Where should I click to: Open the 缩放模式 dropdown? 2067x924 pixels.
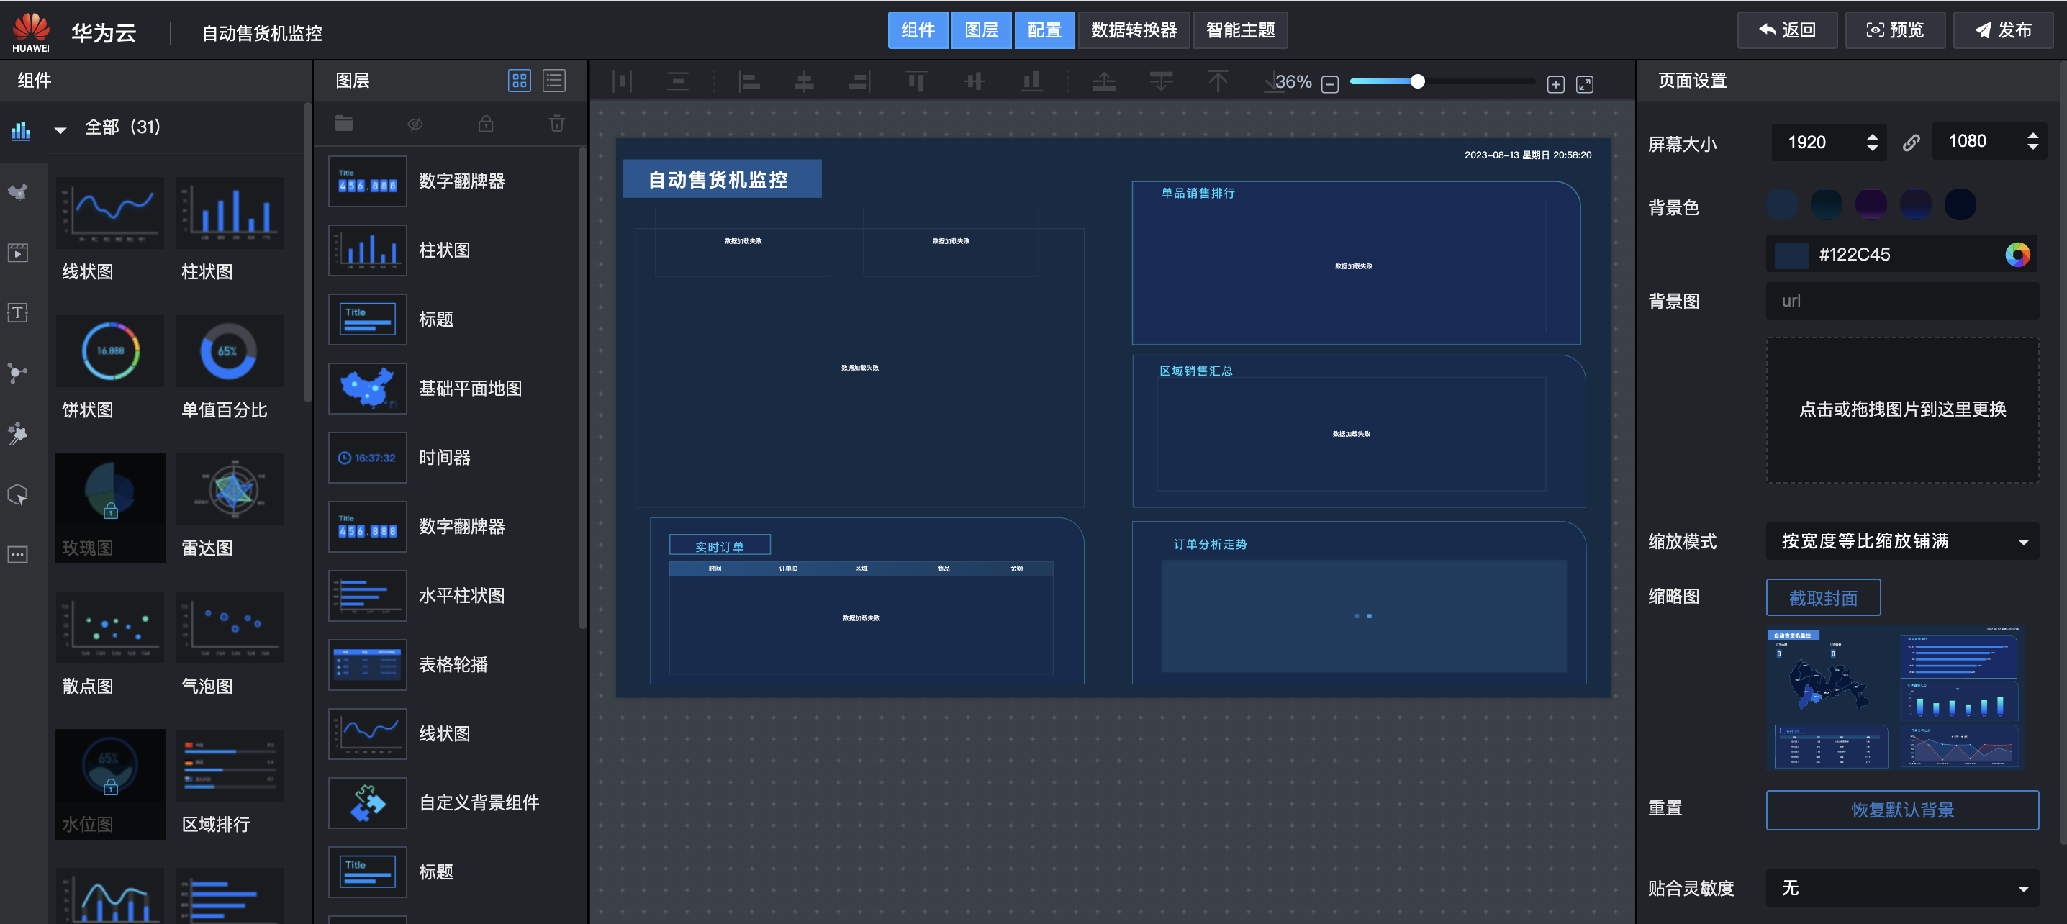click(1901, 541)
